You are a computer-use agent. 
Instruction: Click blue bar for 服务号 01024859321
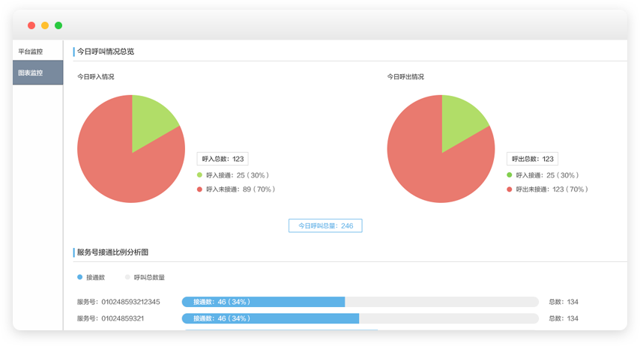point(270,318)
